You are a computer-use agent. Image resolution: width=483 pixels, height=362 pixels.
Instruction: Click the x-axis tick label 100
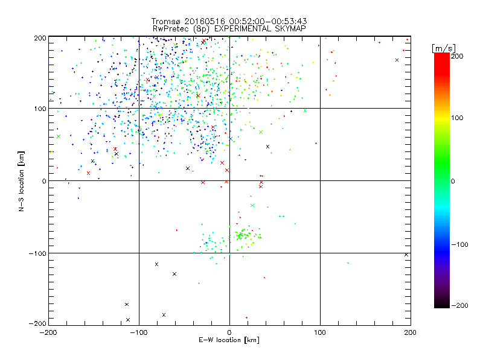320,332
